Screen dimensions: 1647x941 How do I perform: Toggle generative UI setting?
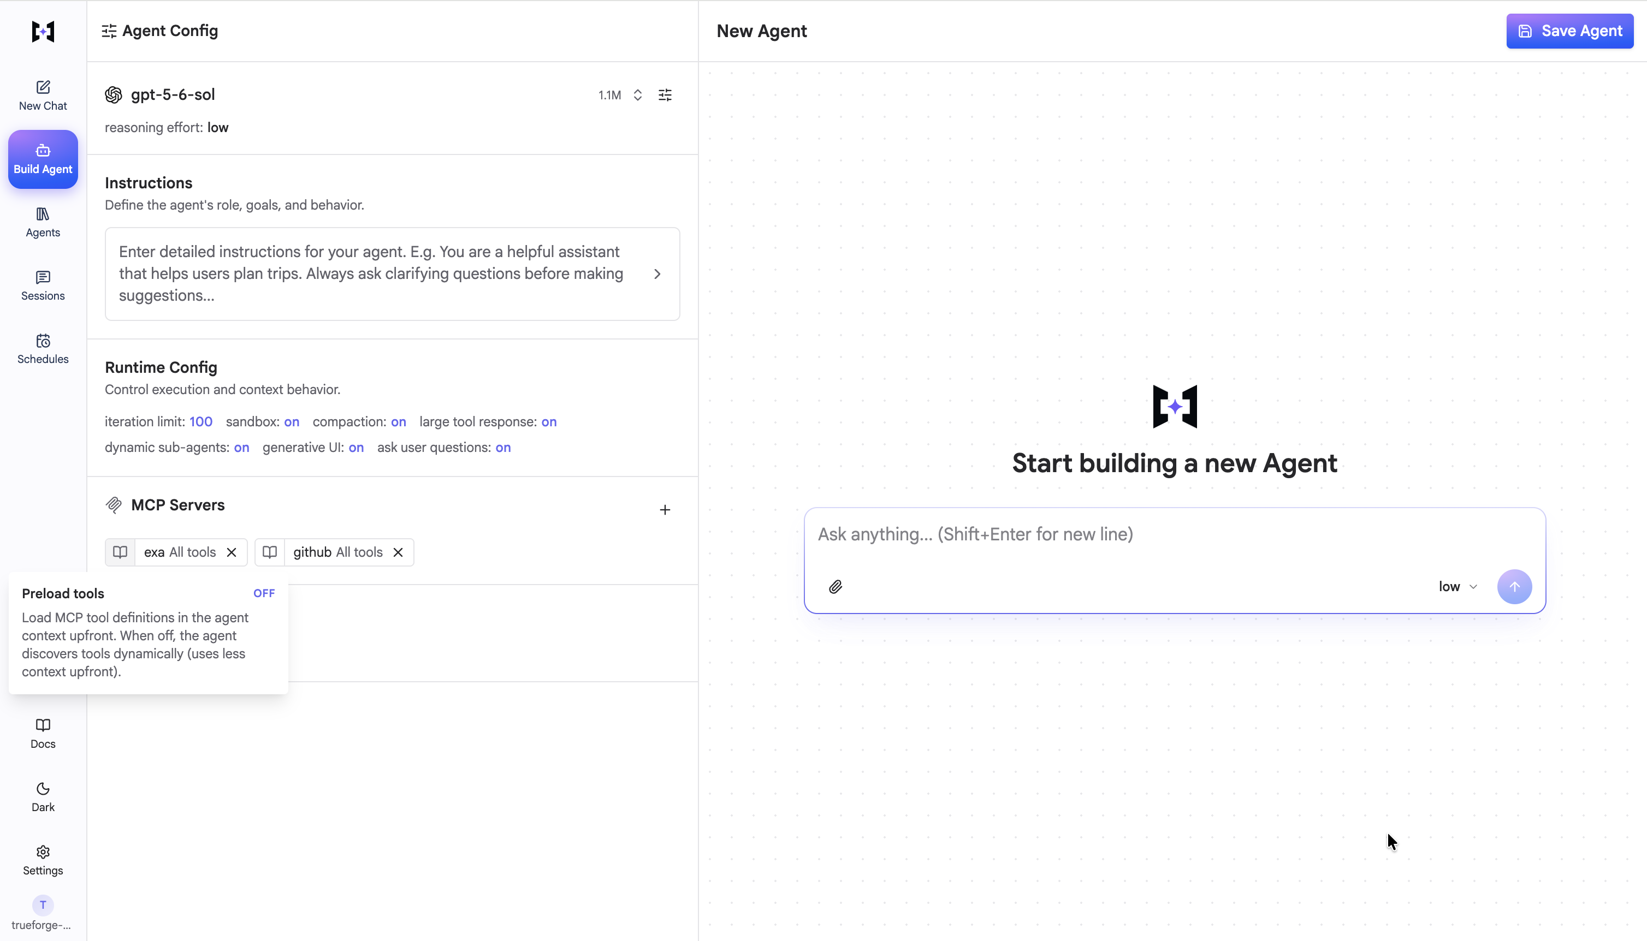356,447
